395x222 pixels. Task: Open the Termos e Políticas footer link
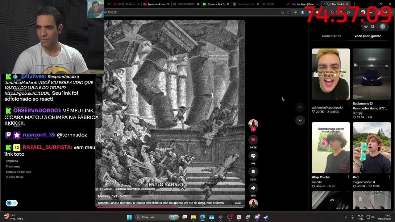(19, 172)
